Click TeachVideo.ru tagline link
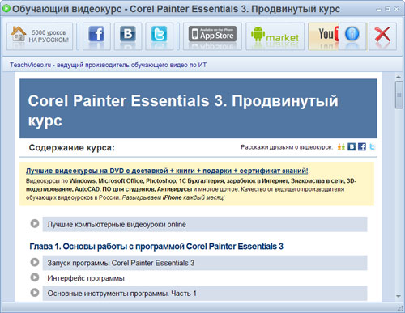The height and width of the screenshot is (313, 405). tap(108, 65)
